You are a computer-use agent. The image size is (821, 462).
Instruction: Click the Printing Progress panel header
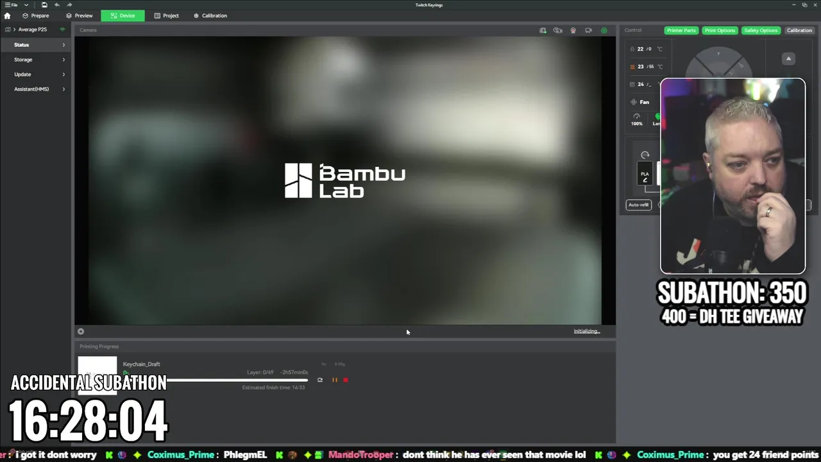(x=99, y=346)
